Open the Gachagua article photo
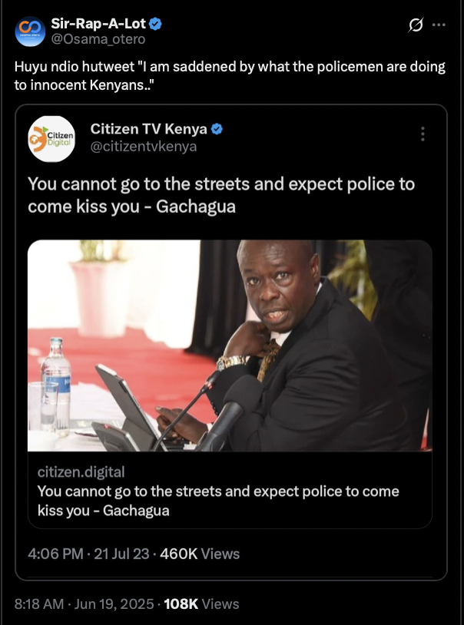 pos(230,346)
